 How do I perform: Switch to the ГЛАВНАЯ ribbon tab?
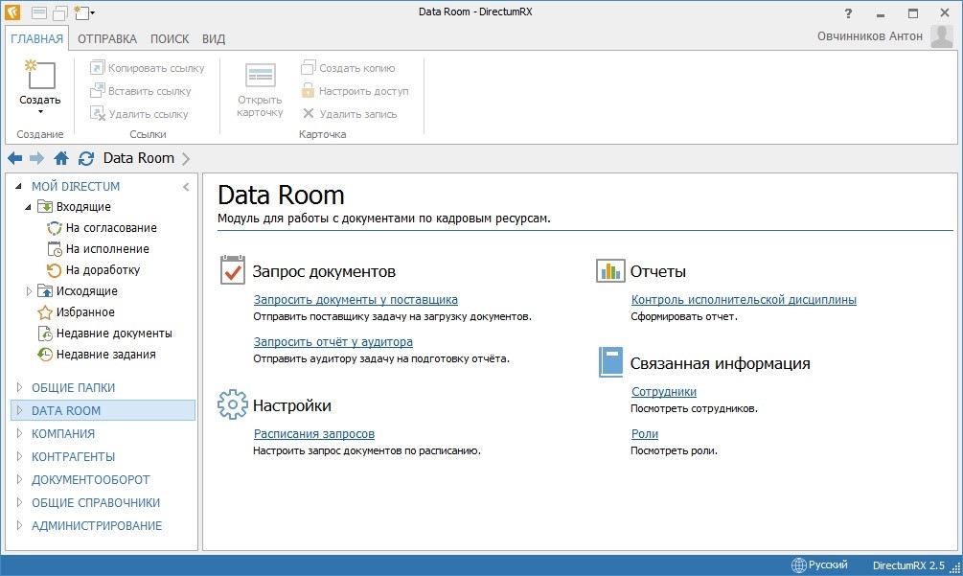[x=36, y=38]
